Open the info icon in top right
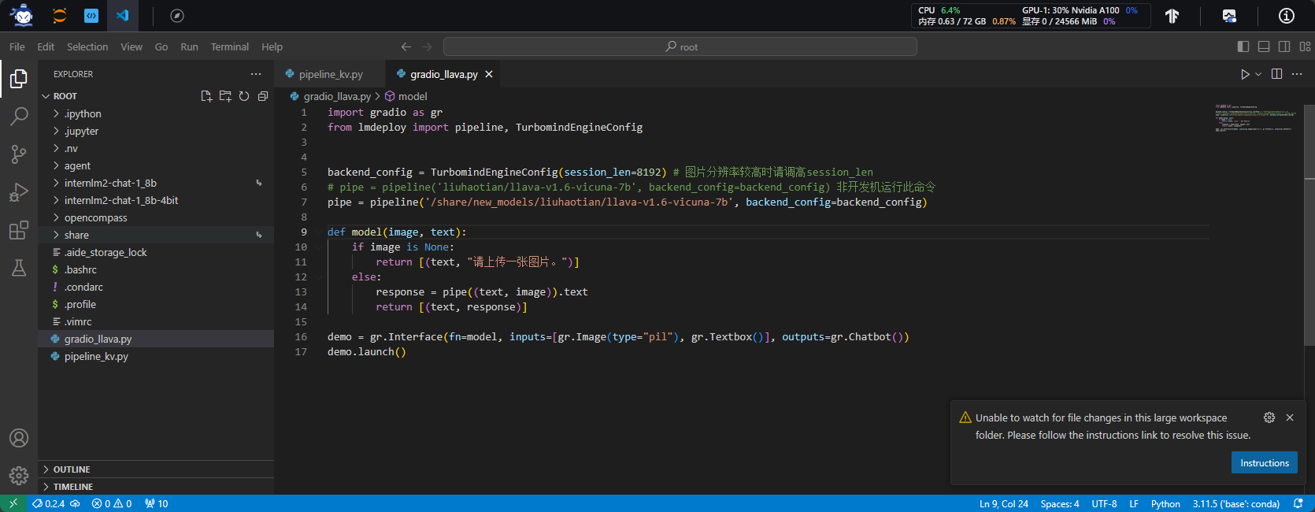 [1287, 16]
